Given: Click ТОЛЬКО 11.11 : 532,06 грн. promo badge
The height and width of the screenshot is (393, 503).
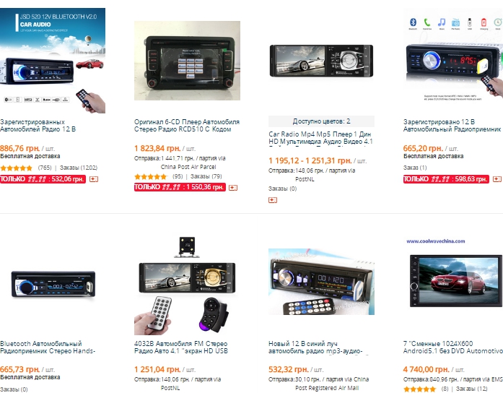Looking at the screenshot, I should coord(43,179).
